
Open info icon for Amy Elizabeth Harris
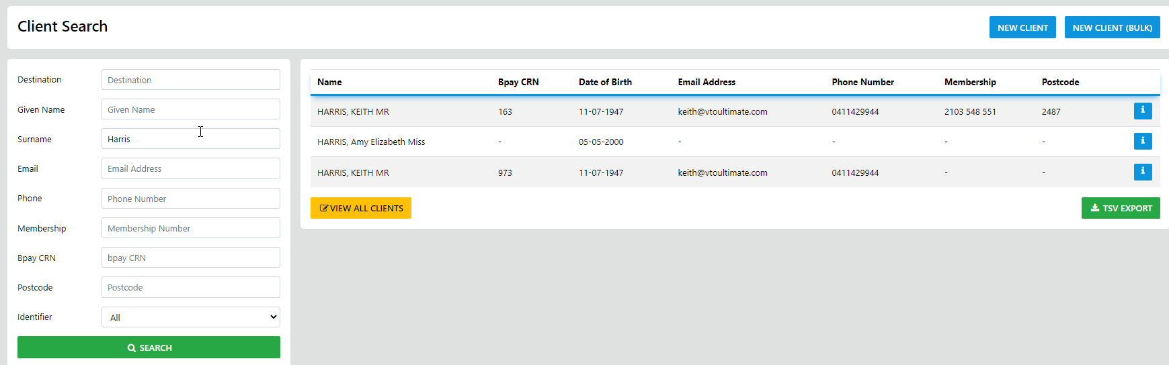1142,141
